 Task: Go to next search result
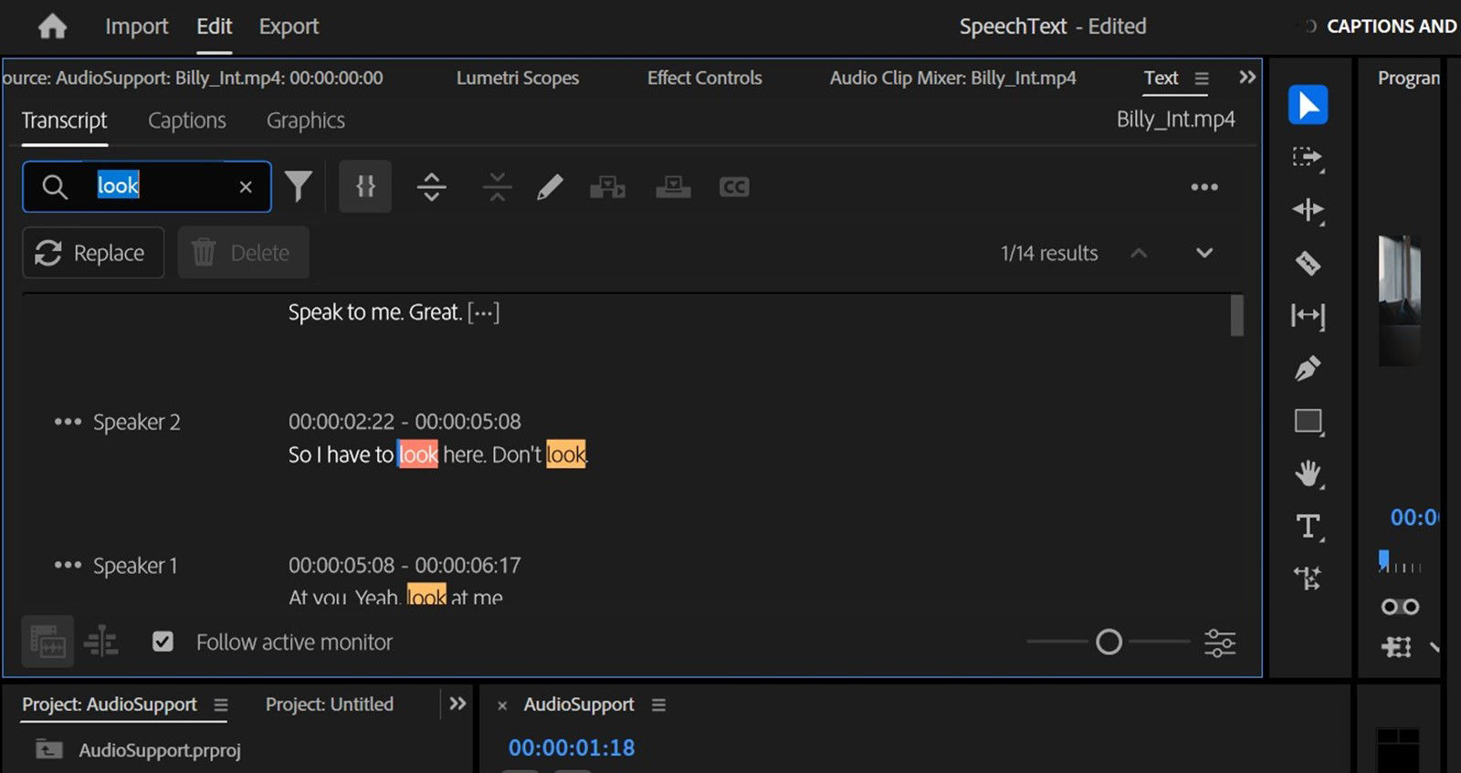(1204, 253)
